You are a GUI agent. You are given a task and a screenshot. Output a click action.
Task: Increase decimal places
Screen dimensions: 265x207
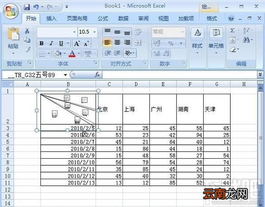156,53
